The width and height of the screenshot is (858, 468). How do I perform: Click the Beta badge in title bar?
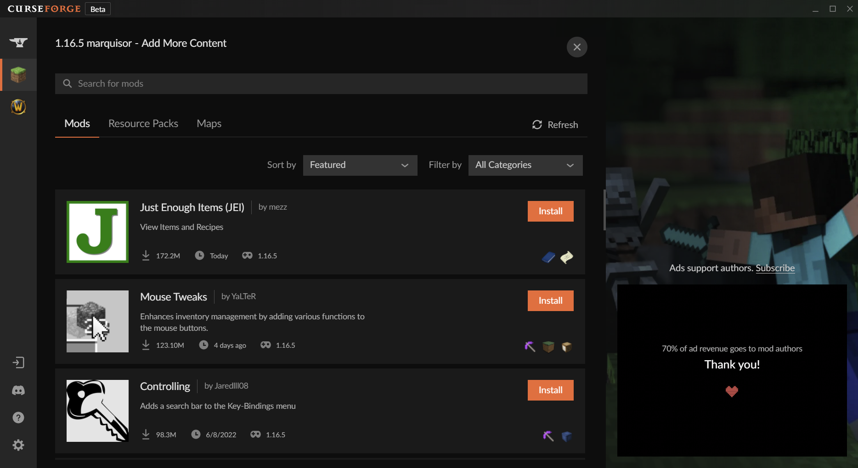pos(98,9)
